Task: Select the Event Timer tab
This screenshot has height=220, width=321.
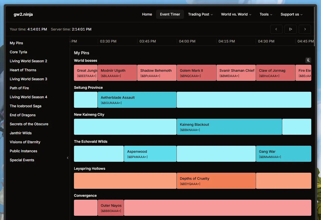Action: click(x=170, y=14)
